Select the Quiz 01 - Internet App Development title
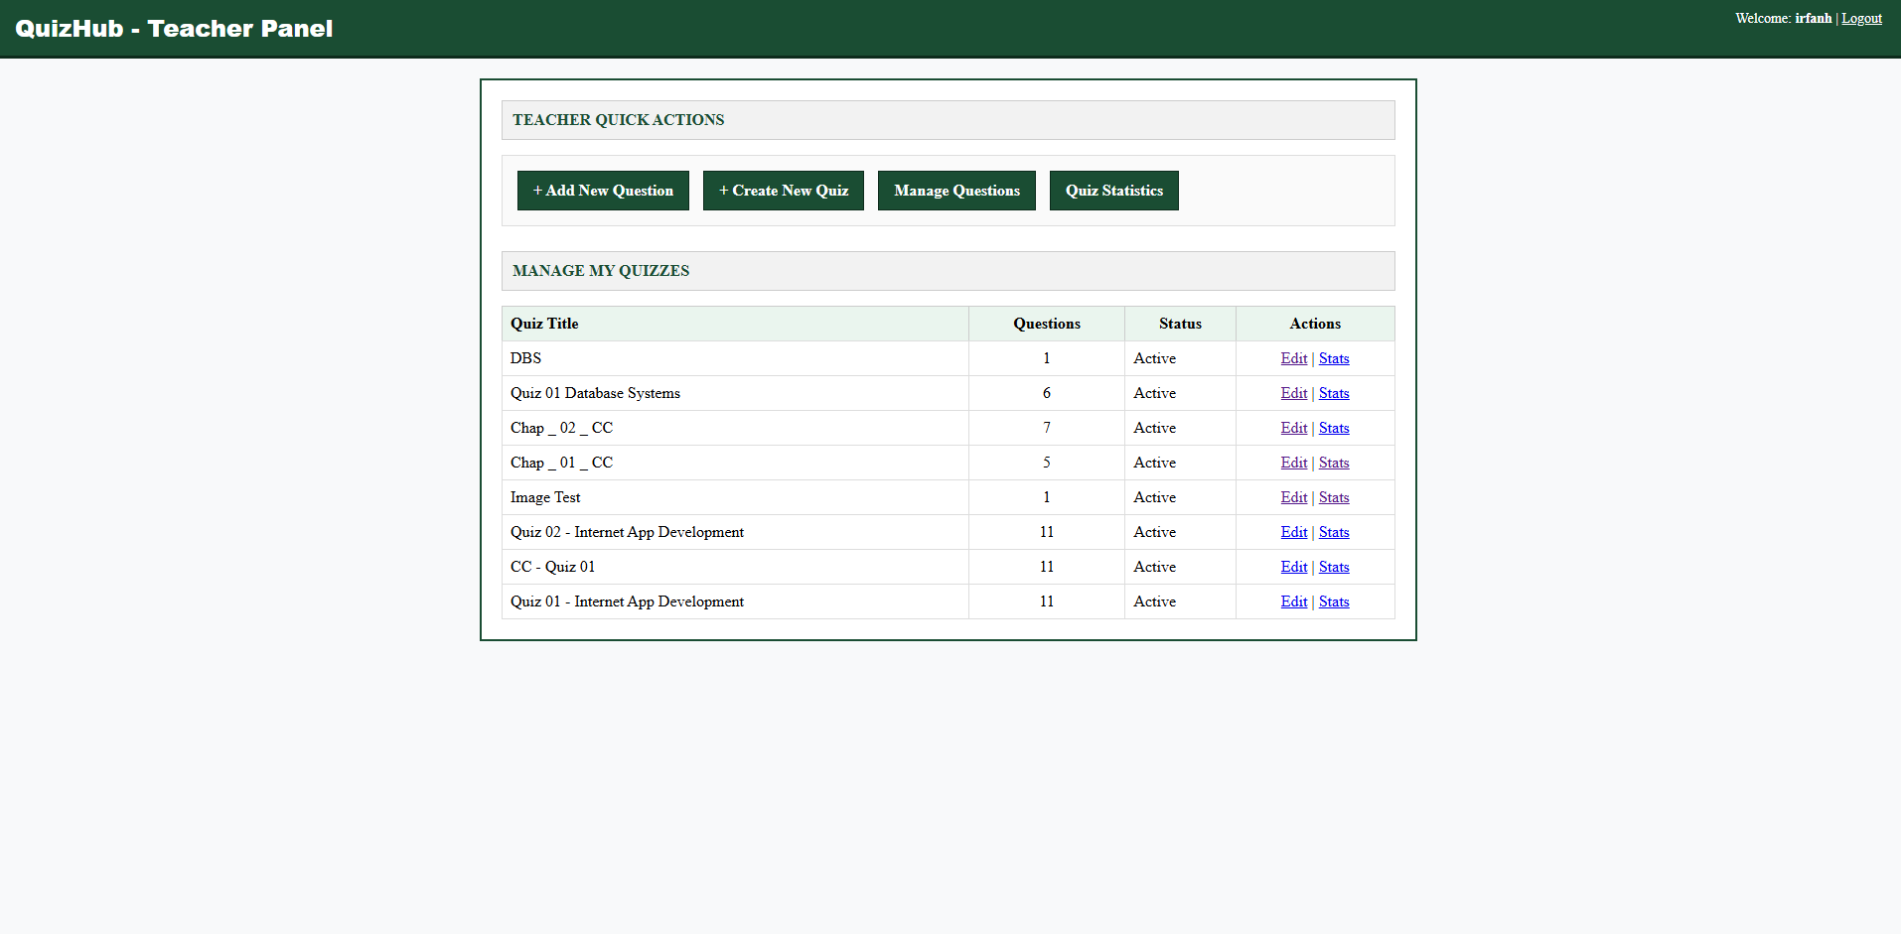 (x=627, y=601)
